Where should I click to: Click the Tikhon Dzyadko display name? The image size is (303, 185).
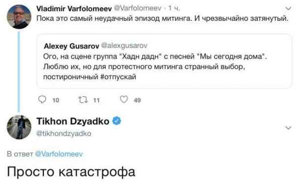[x=73, y=121]
